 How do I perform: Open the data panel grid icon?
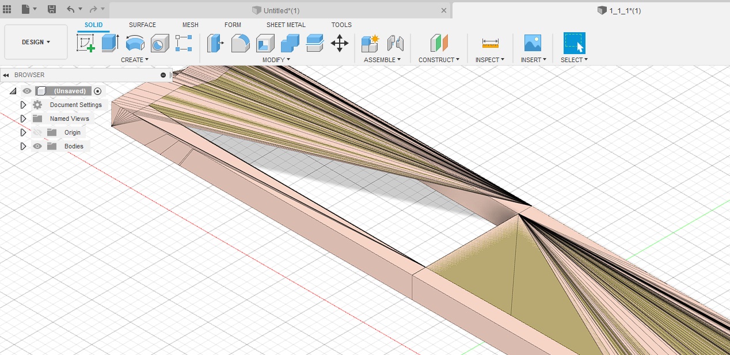pos(7,9)
